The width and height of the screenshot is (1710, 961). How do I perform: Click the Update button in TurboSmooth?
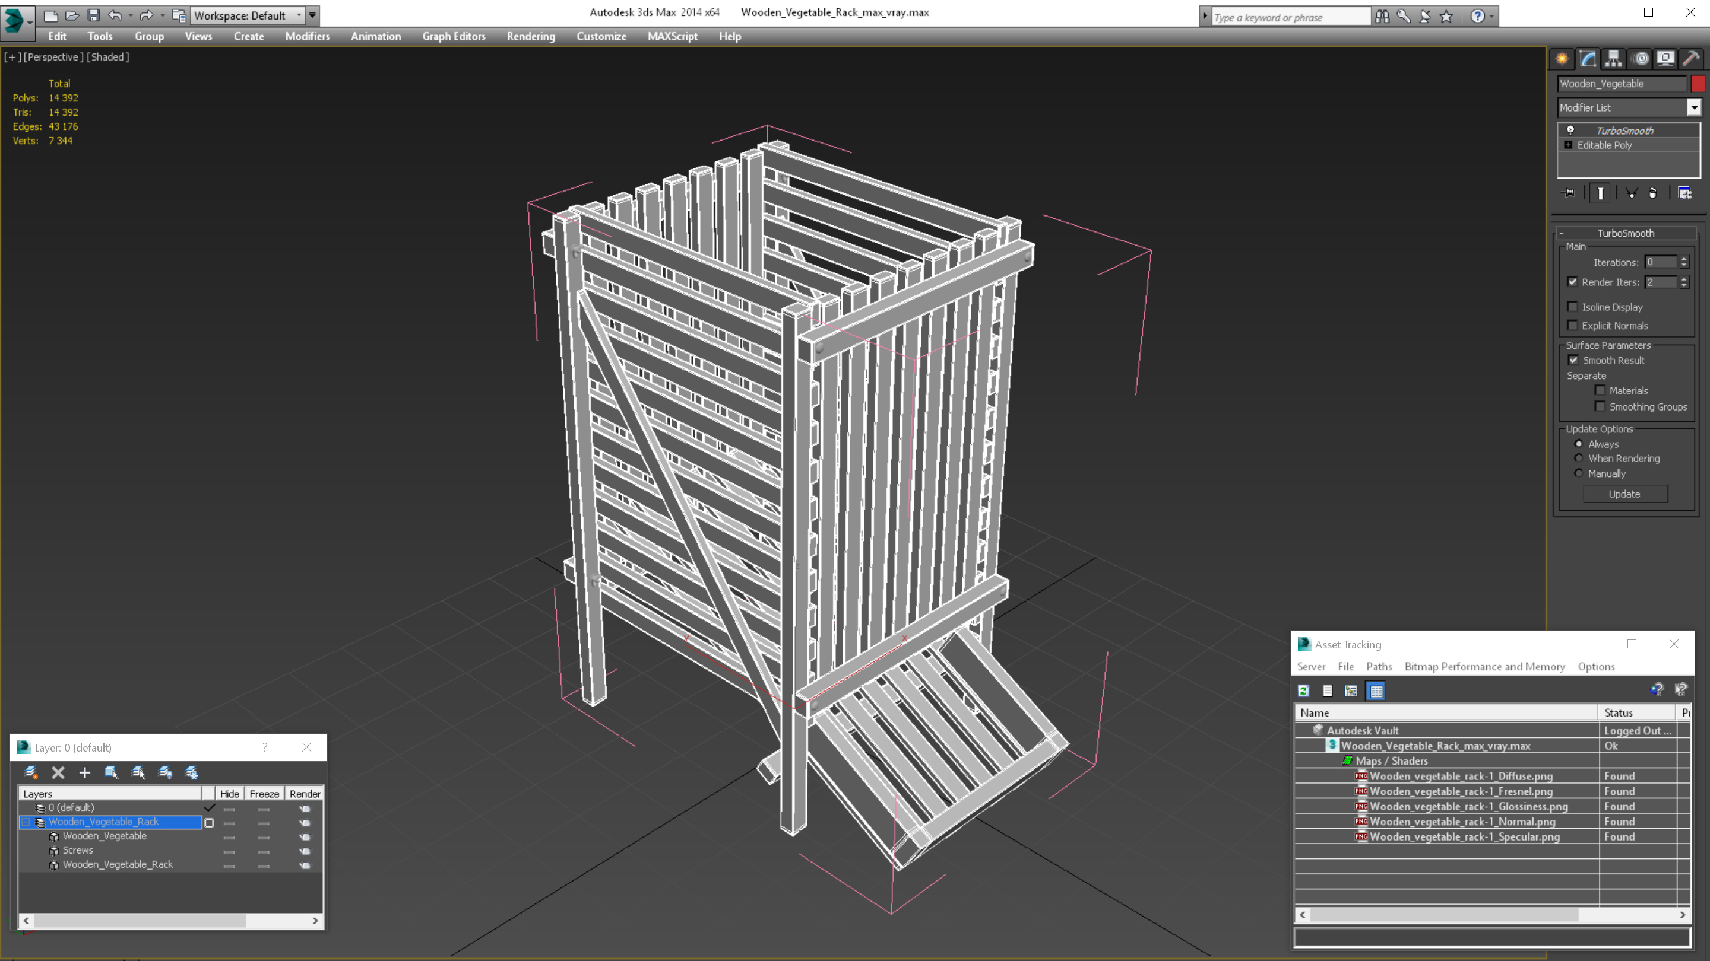[x=1624, y=494]
